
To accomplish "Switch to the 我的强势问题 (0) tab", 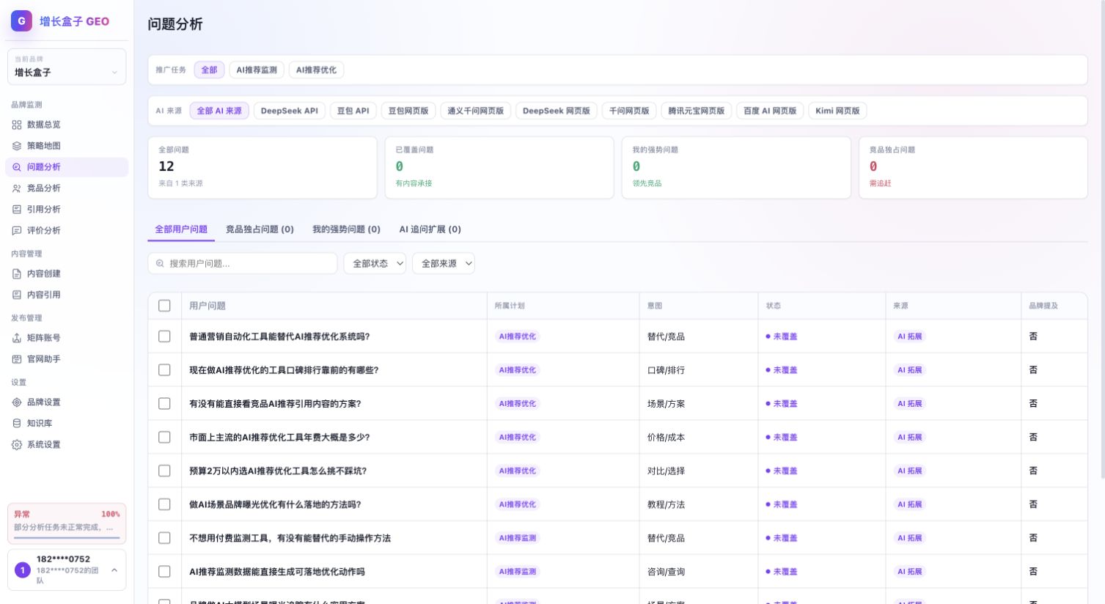I will (x=346, y=229).
